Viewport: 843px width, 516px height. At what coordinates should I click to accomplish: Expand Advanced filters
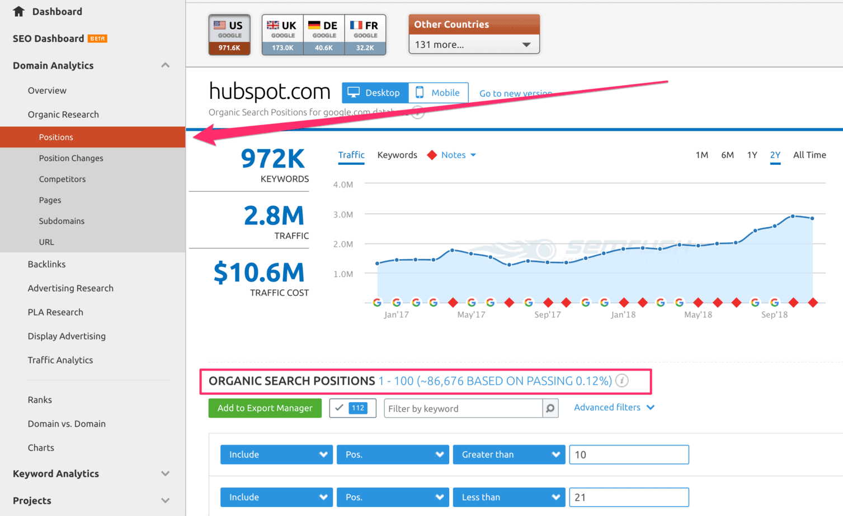[614, 407]
